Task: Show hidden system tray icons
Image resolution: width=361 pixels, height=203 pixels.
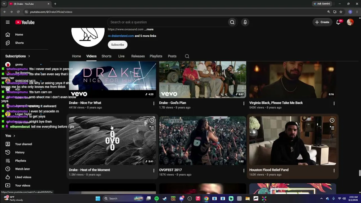Action: pos(321,198)
